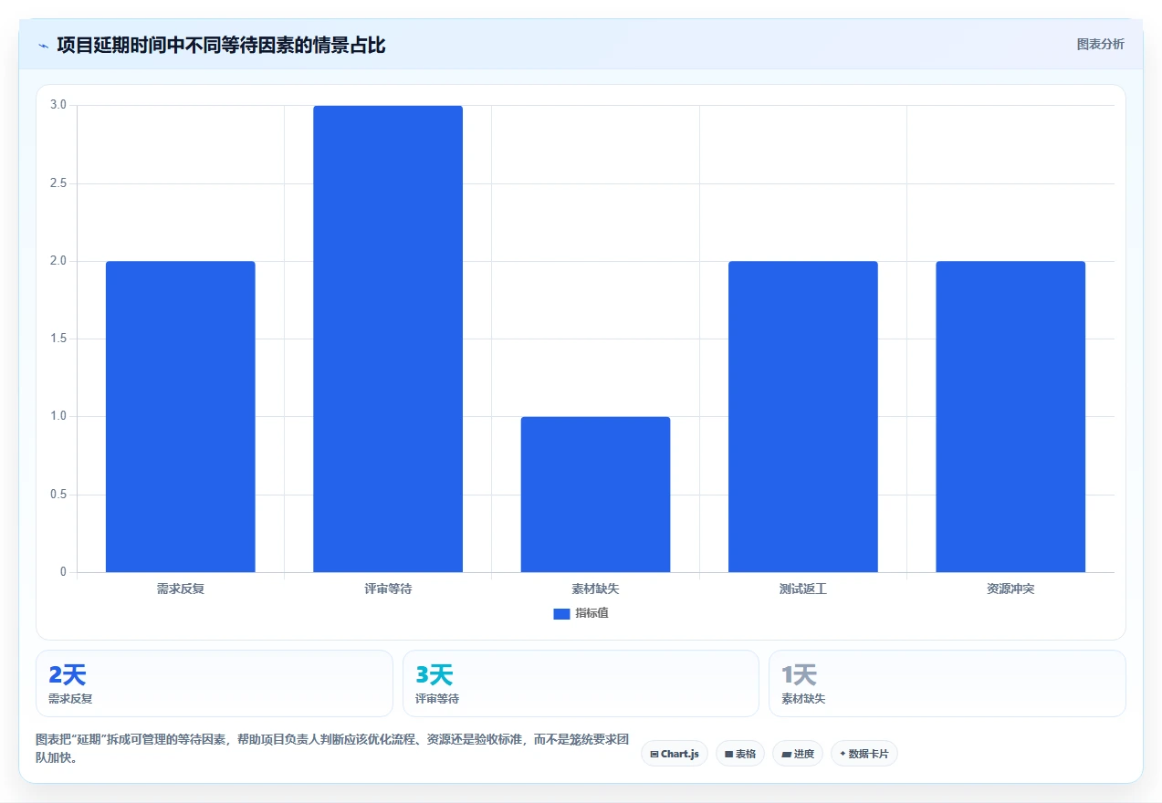Screen dimensions: 1162x803
Task: Click the 素材缺失 bar in the chart
Action: pyautogui.click(x=595, y=495)
